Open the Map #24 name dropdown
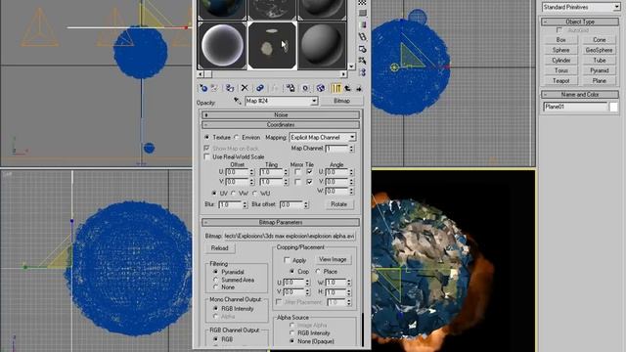Viewport: 626px width, 352px height. [314, 101]
